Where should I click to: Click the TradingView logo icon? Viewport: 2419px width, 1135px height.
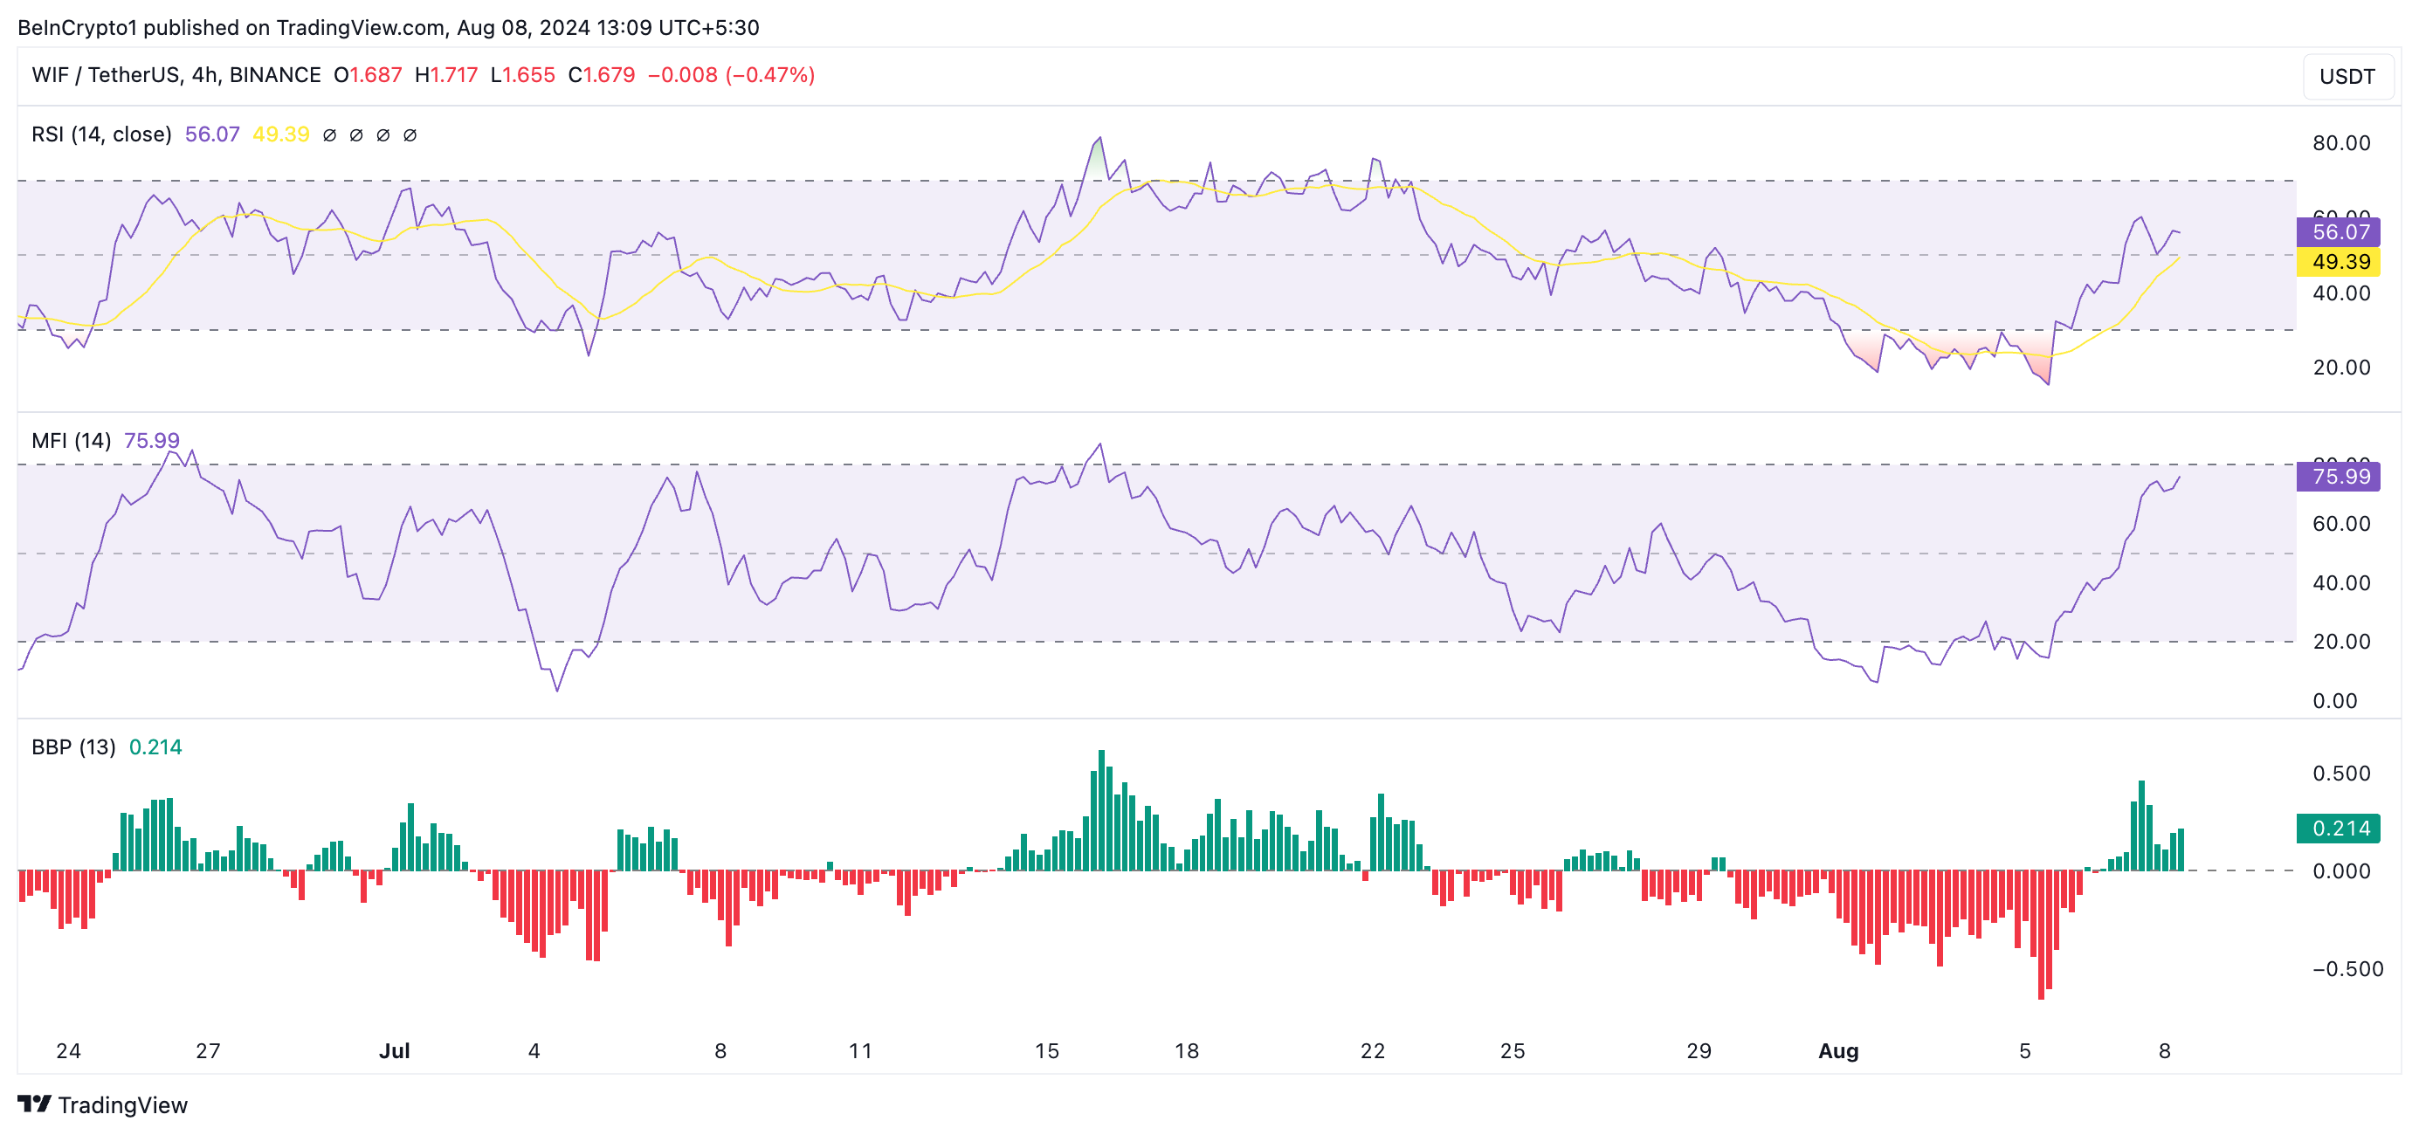(x=34, y=1103)
